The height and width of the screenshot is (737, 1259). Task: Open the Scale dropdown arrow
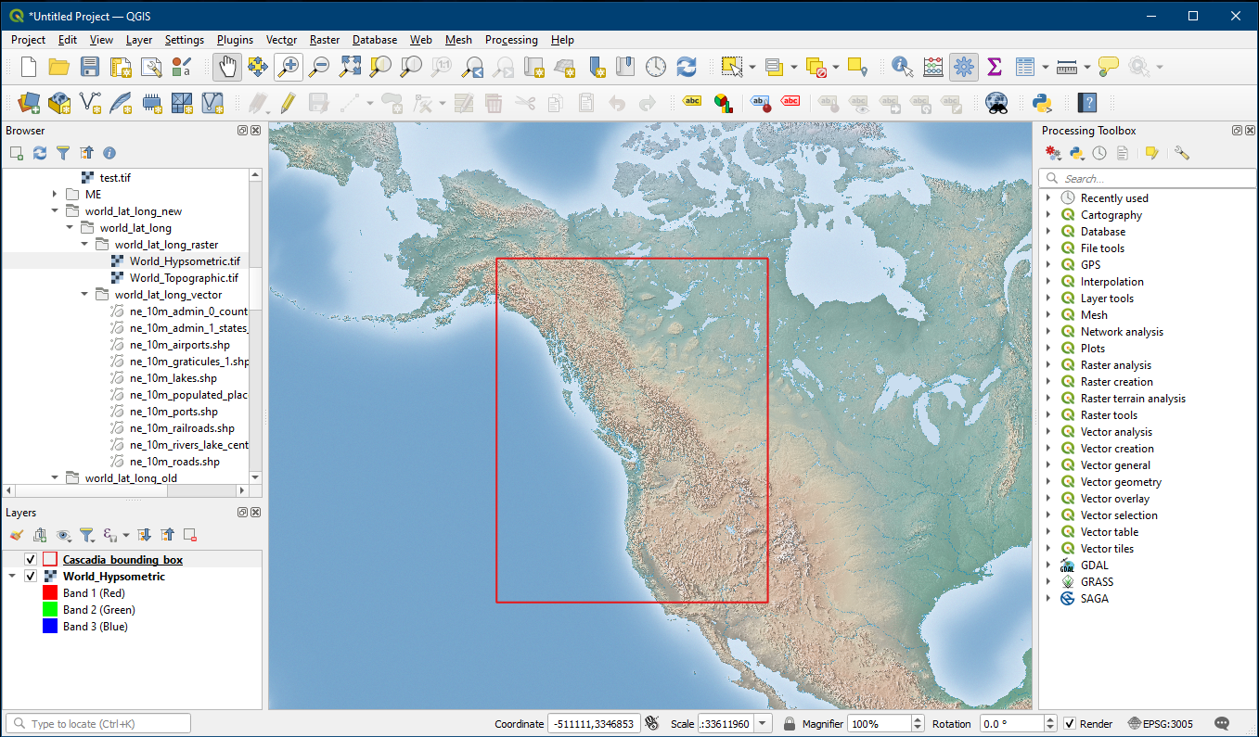(764, 724)
